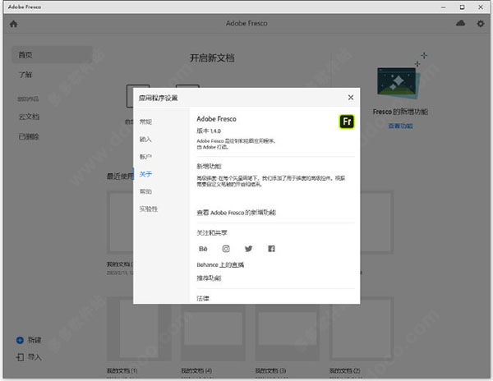The image size is (493, 381).
Task: Open Behance 上的直播 link
Action: 220,264
